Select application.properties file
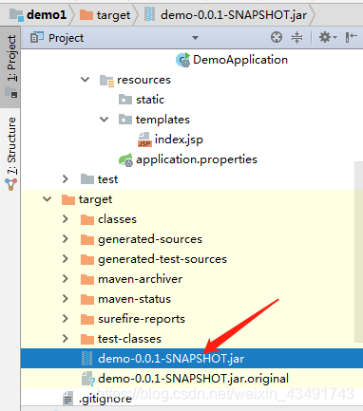The image size is (363, 411). 197,159
